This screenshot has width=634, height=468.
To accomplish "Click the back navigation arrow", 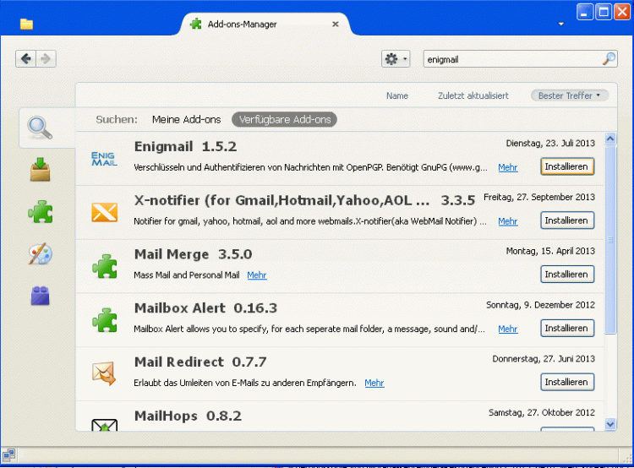I will coord(25,58).
